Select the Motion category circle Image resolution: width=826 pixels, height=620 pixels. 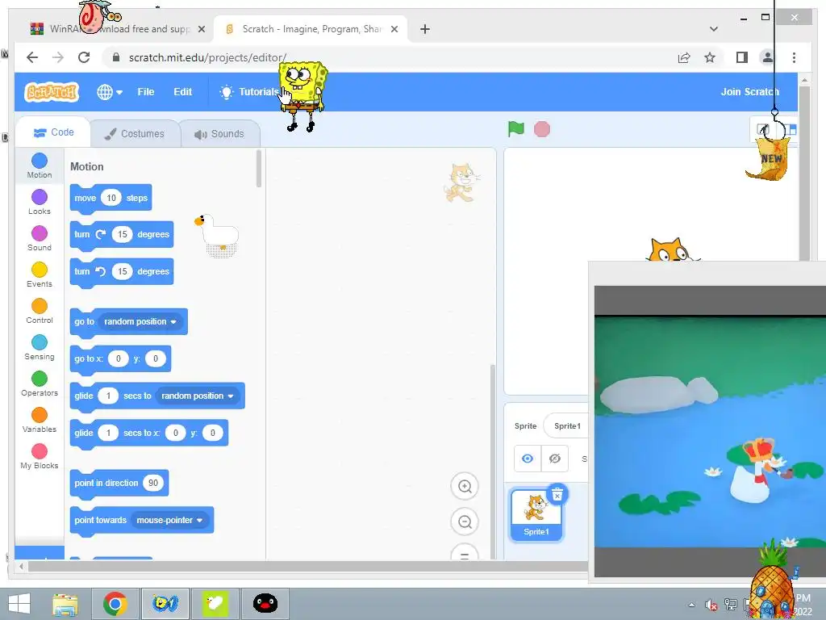coord(40,161)
